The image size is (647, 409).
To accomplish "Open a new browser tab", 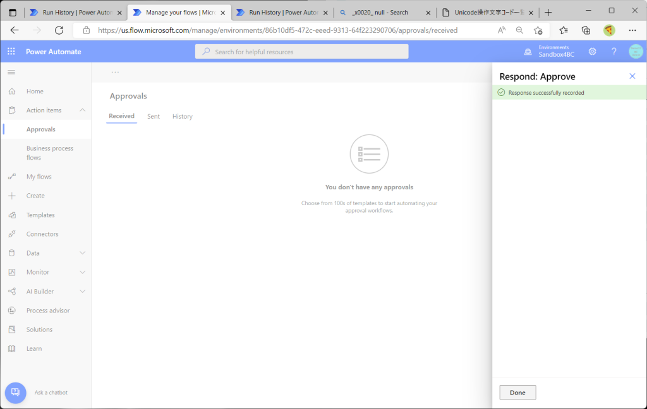I will tap(548, 13).
